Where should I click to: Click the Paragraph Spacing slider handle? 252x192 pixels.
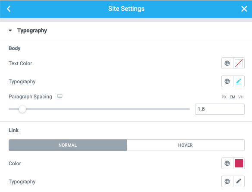pos(22,109)
